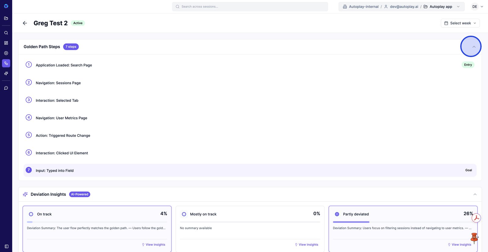Expand the account chevron next to DE
Viewport: 488px width, 252px height.
point(482,7)
